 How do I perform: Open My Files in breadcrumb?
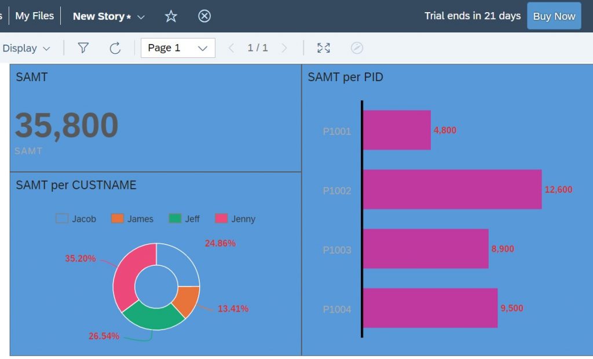[x=34, y=16]
